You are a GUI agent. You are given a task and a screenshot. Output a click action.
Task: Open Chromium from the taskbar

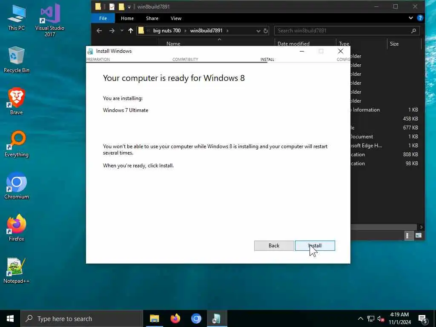tap(196, 318)
